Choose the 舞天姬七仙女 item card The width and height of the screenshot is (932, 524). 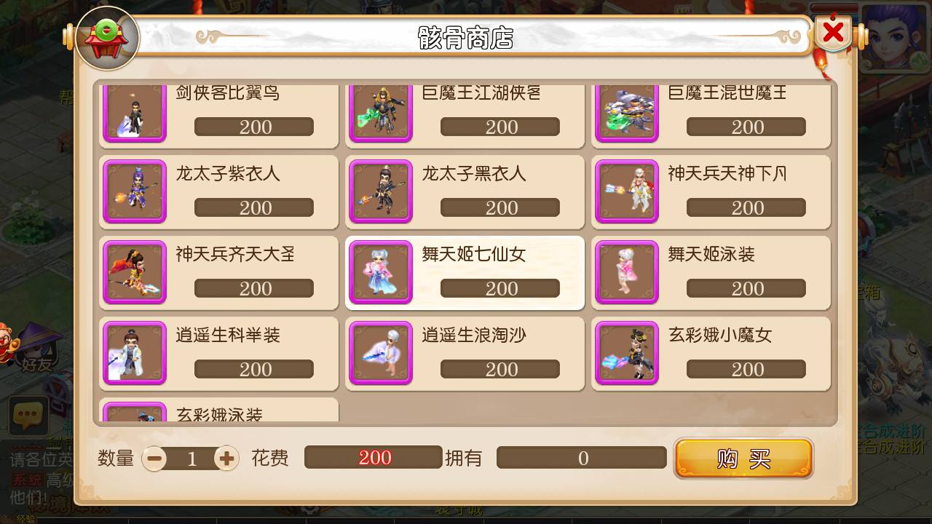pos(465,273)
